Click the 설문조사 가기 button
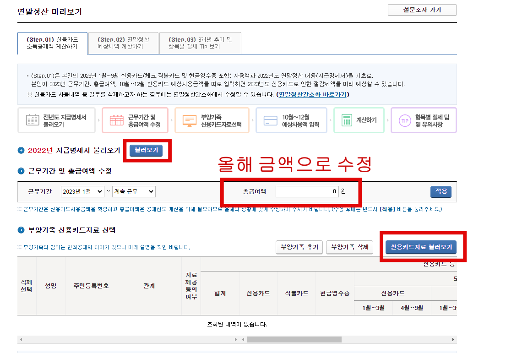 pyautogui.click(x=422, y=10)
